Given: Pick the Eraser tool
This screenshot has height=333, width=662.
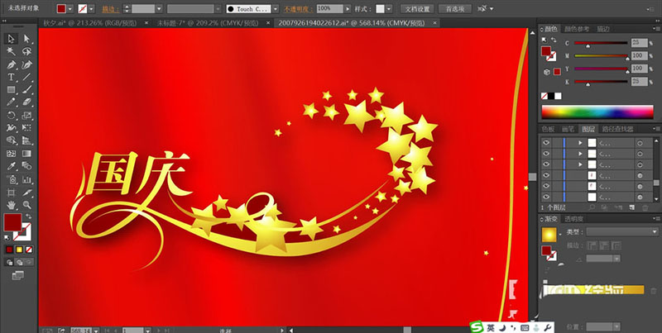Looking at the screenshot, I should point(26,102).
